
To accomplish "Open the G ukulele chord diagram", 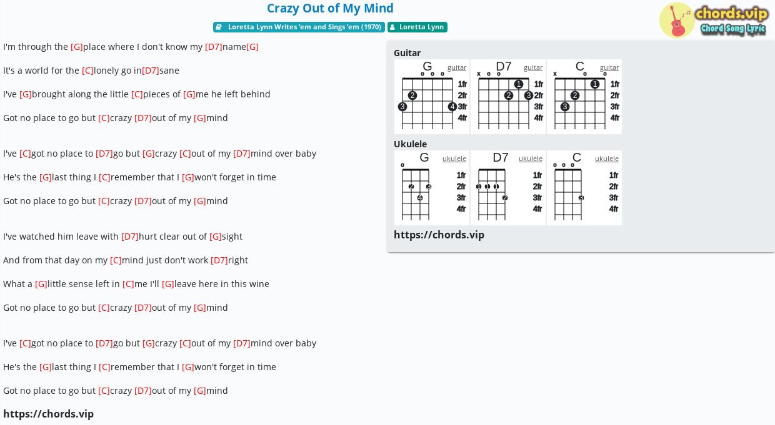I will [432, 188].
